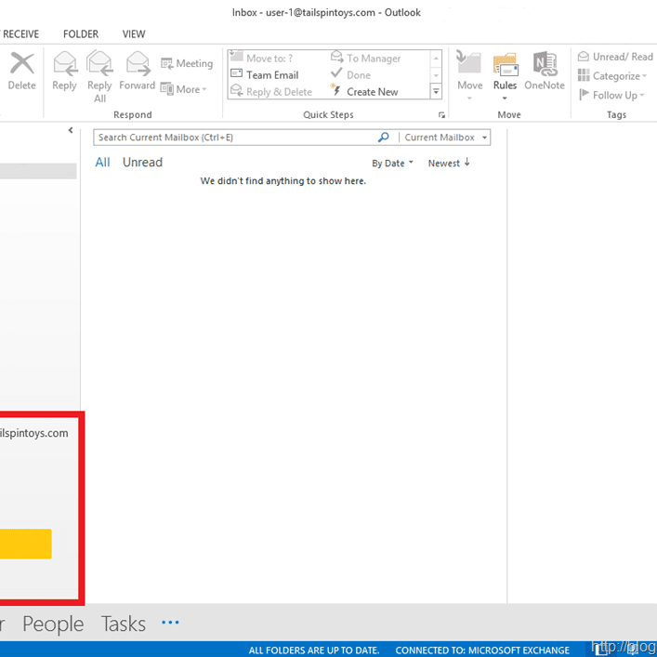
Task: Click 'Connected to: Microsoft Exchange' status
Action: pyautogui.click(x=482, y=650)
